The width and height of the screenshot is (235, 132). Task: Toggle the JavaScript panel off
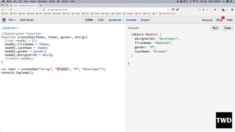(x=115, y=20)
